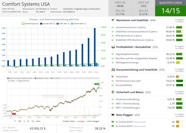
Task: Click the Profitabilität / Rentabilität hands icon
Action: [113, 47]
